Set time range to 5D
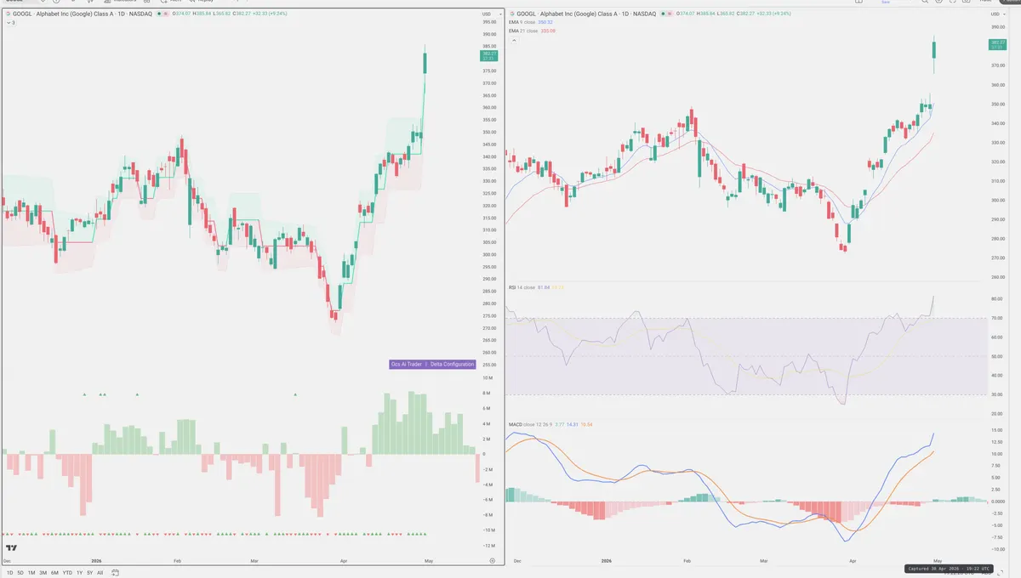The image size is (1021, 578). coord(20,573)
